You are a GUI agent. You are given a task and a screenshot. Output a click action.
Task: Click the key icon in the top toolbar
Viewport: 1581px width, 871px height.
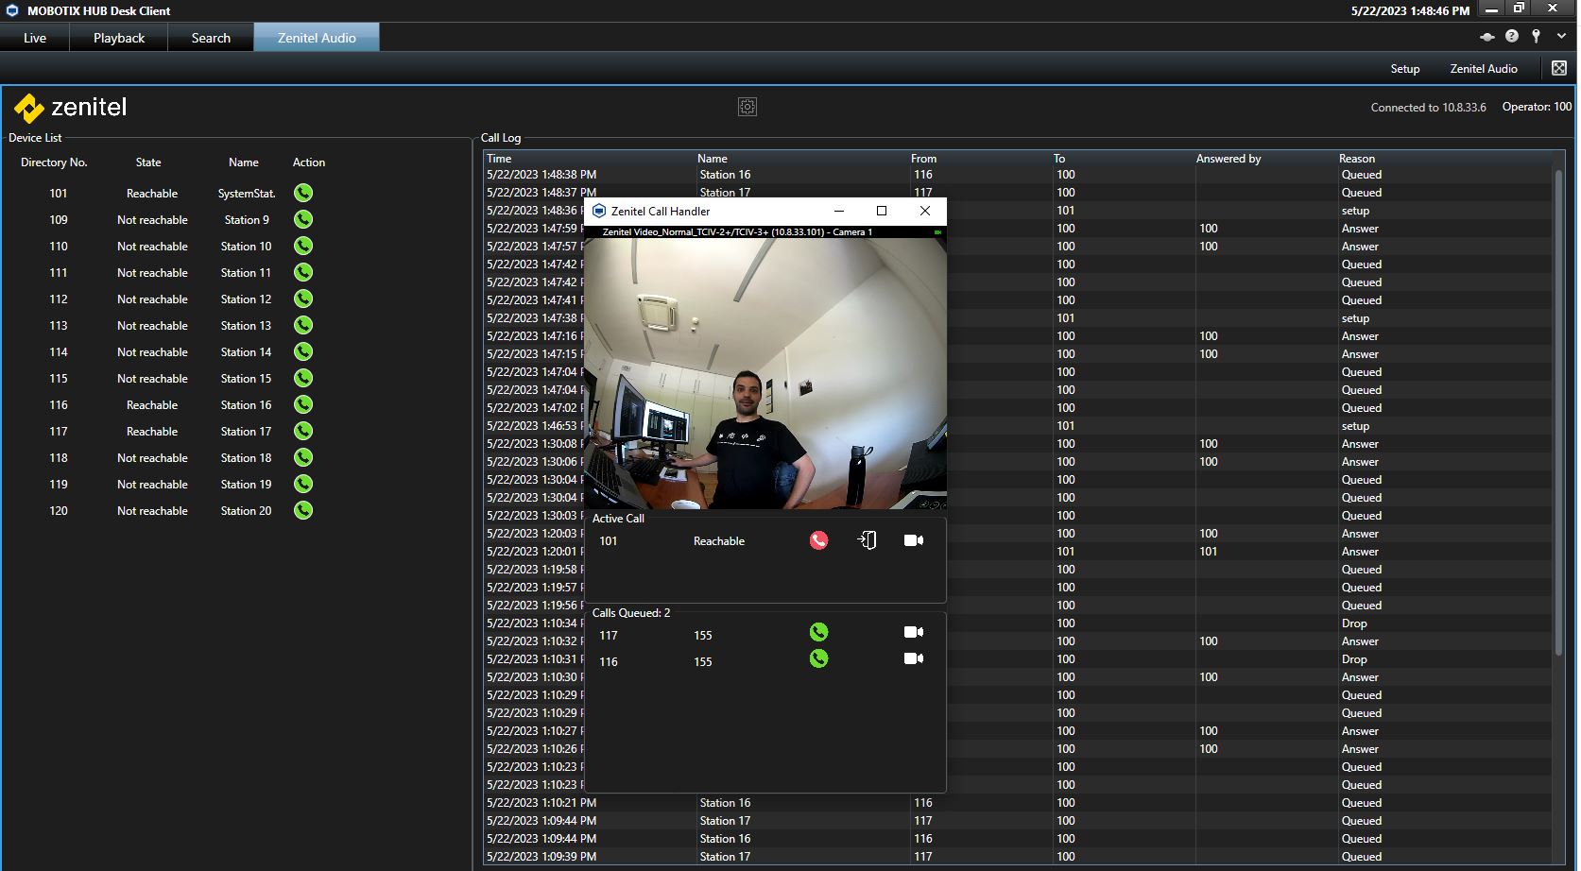click(x=1536, y=36)
